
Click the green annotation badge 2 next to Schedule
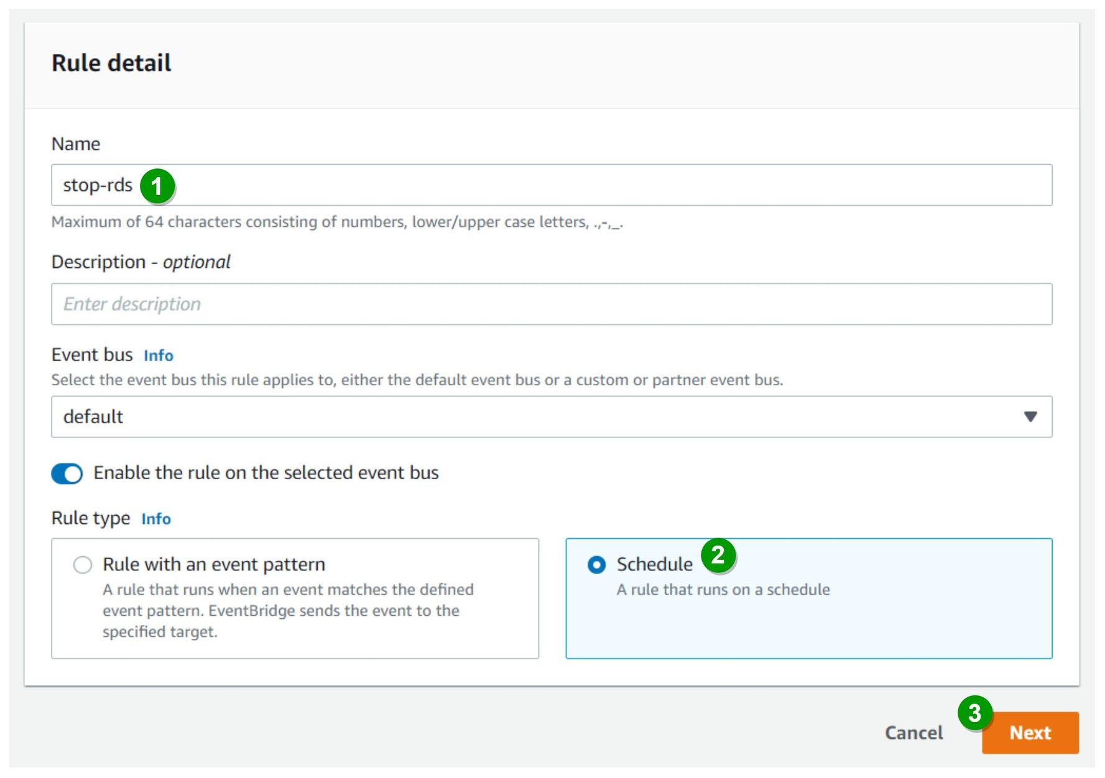pyautogui.click(x=719, y=556)
